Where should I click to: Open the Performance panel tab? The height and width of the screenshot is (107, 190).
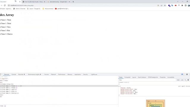[61, 74]
